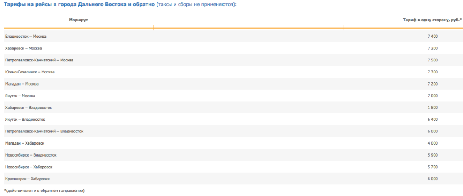Click the Хабаровск – Владивосток route
The width and height of the screenshot is (463, 196).
[x=29, y=108]
